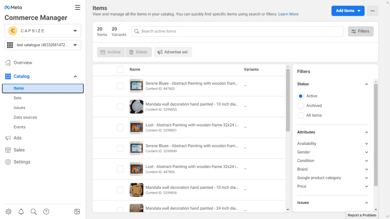The image size is (390, 219).
Task: Click the Sales storefront icon
Action: click(x=8, y=150)
